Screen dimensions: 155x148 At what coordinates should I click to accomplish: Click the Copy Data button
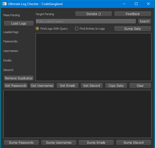tap(116, 86)
